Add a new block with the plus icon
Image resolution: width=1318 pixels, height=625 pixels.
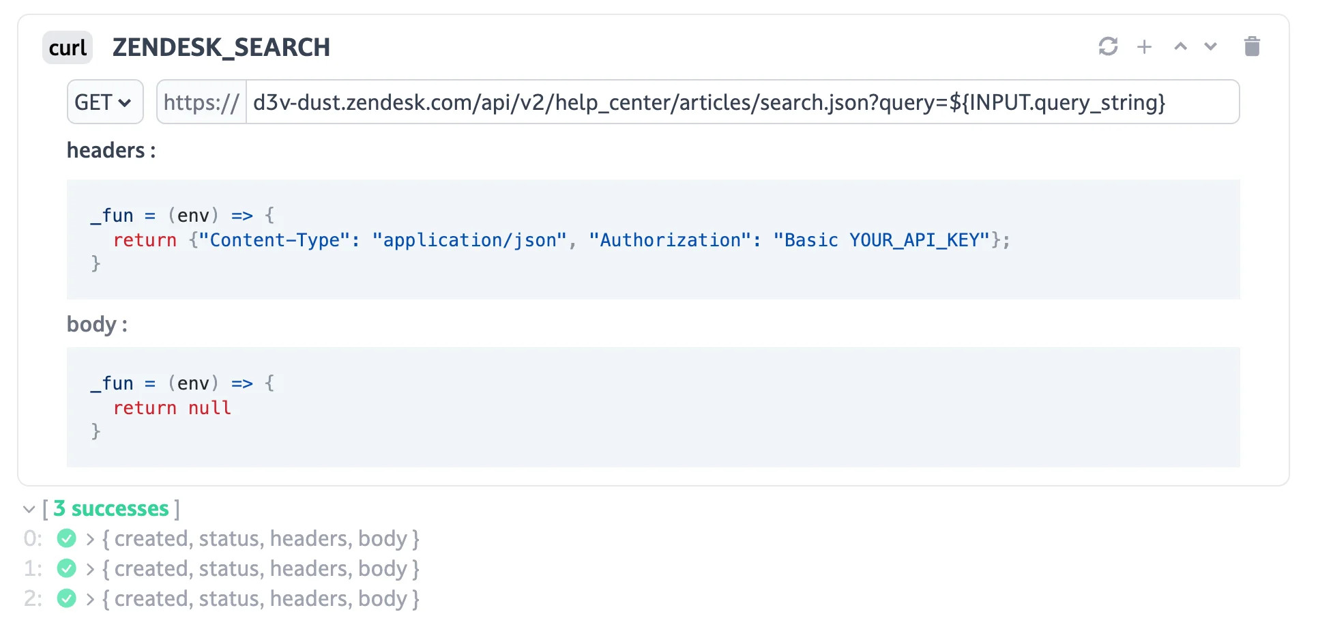pyautogui.click(x=1144, y=46)
